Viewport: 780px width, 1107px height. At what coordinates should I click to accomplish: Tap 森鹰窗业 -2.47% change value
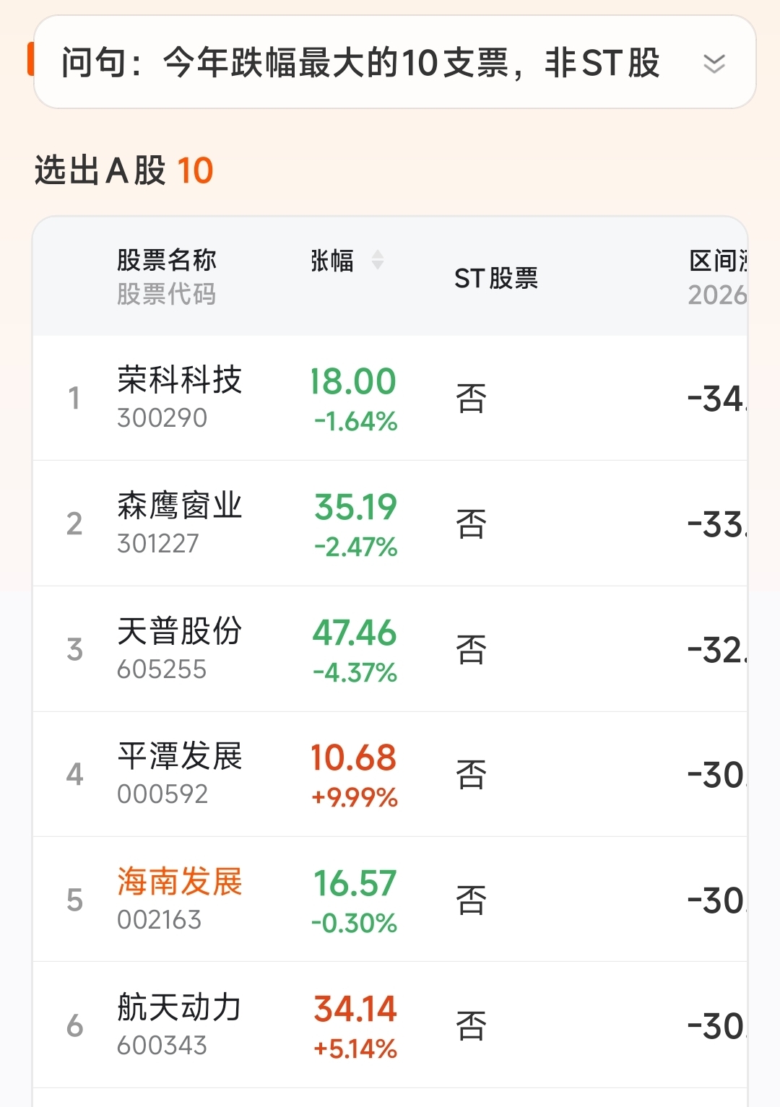tap(355, 547)
